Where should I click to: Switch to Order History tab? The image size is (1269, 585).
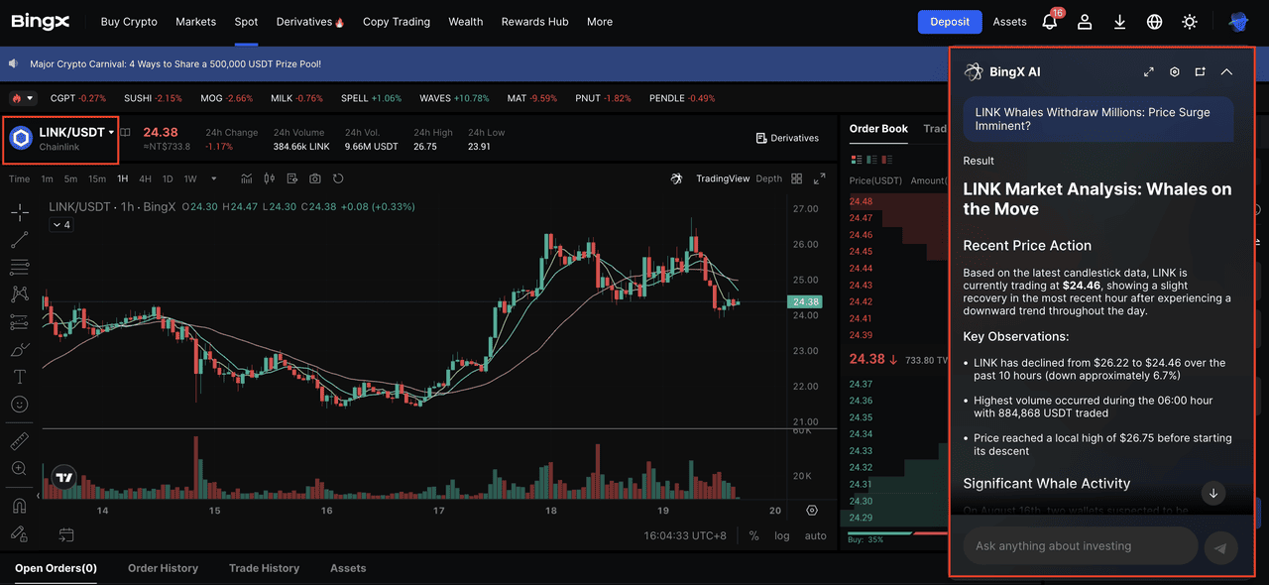(x=163, y=568)
